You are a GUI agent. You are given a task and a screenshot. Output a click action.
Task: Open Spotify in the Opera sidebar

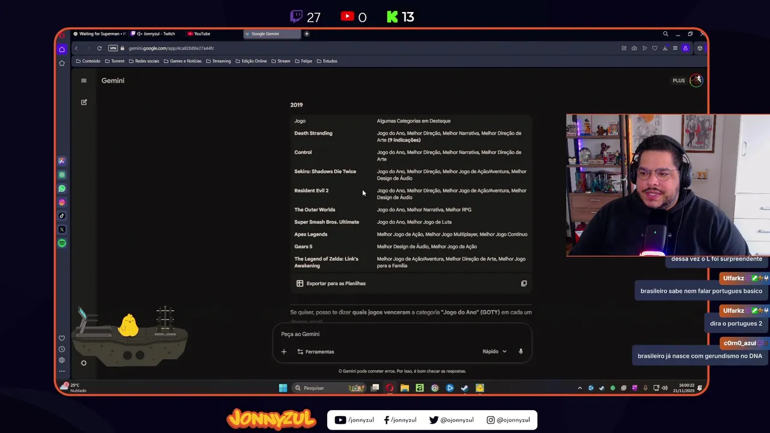62,243
